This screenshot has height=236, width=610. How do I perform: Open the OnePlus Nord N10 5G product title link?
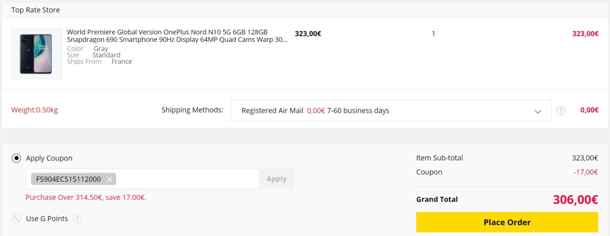(x=177, y=36)
